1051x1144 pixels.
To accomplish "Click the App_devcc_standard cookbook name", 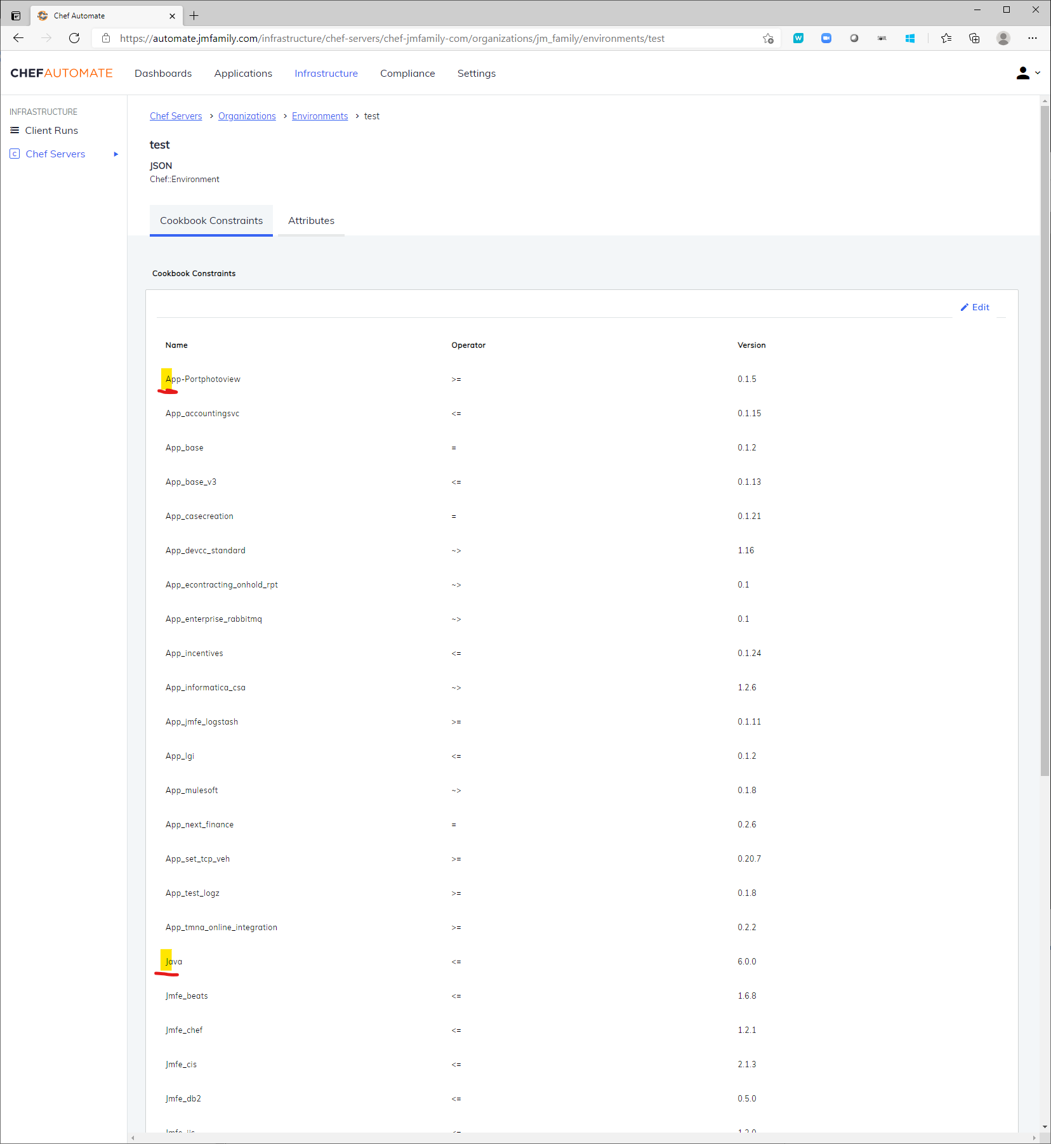I will (206, 550).
